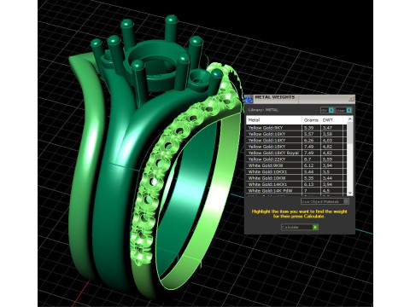Sort by the Grams column header
This screenshot has height=307, width=410.
point(311,120)
